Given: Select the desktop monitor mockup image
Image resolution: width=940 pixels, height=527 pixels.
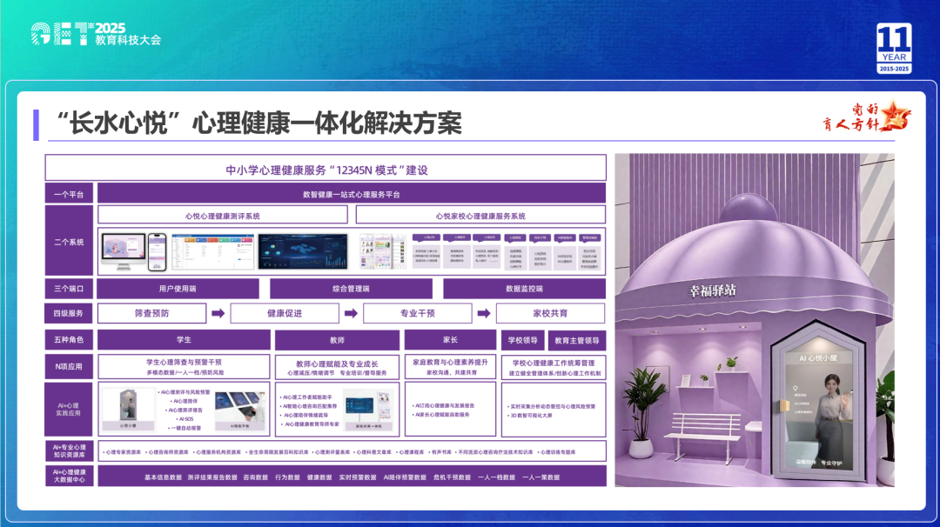Looking at the screenshot, I should coord(123,250).
